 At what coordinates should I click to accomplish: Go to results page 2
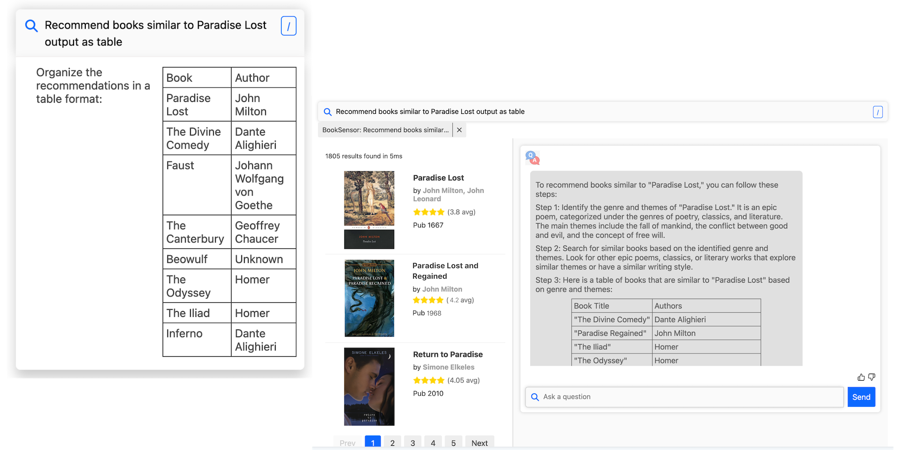[392, 442]
